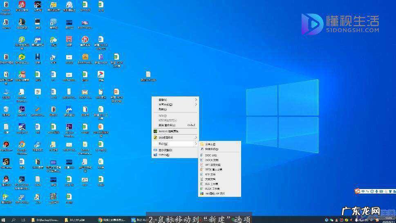Open the Google Chrome desktop shortcut

(22, 145)
